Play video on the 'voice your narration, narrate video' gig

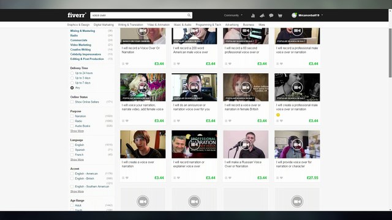(x=143, y=87)
